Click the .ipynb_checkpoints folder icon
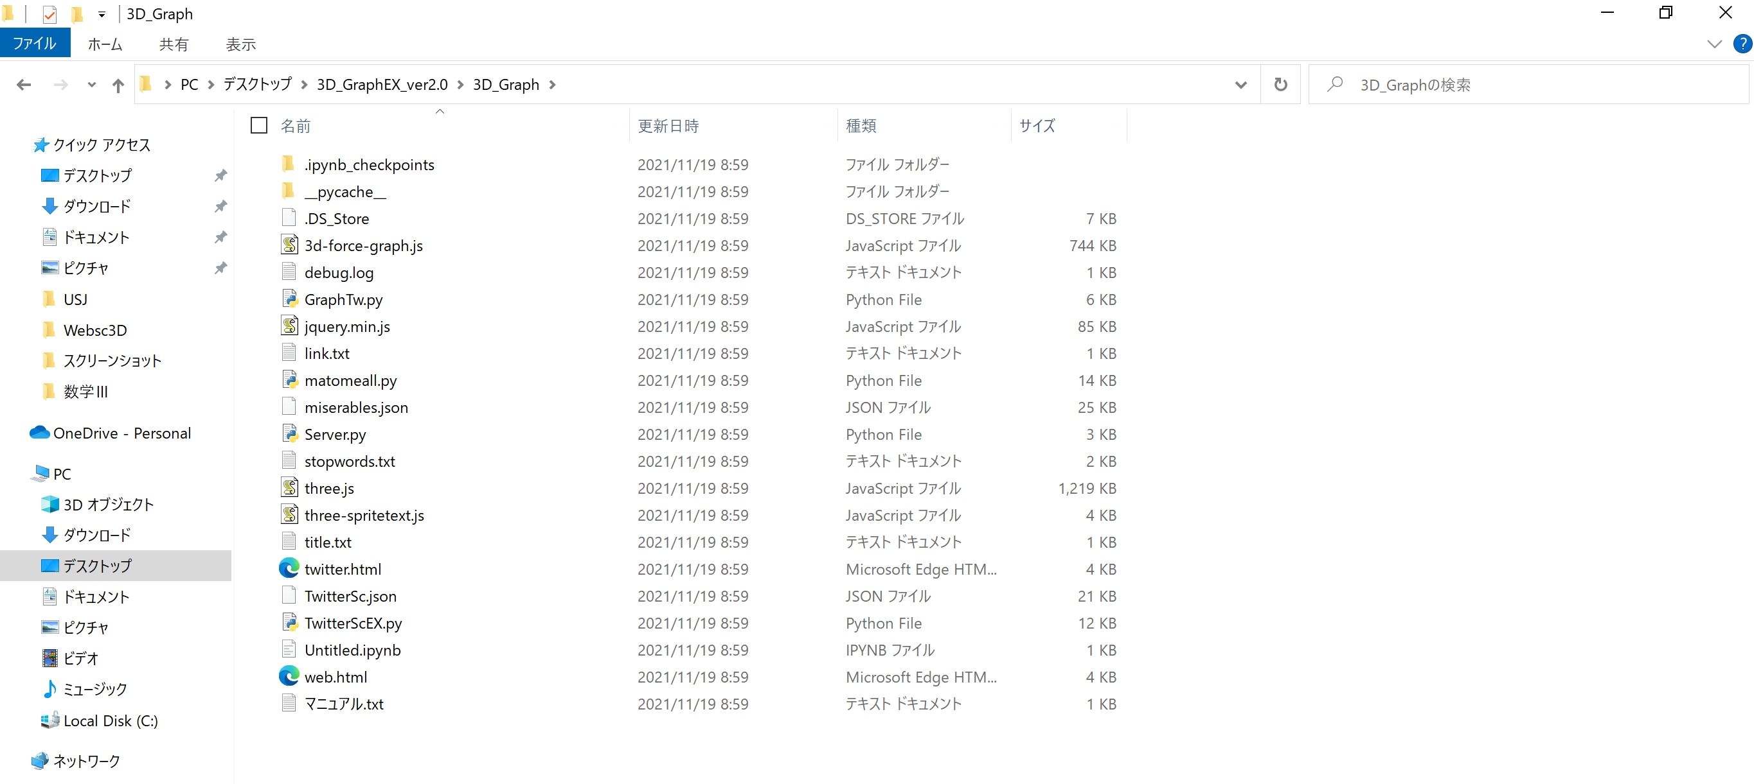1754x784 pixels. click(289, 164)
